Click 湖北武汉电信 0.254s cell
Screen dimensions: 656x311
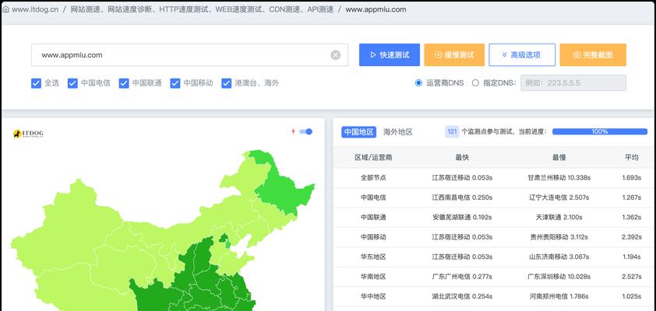pyautogui.click(x=462, y=296)
